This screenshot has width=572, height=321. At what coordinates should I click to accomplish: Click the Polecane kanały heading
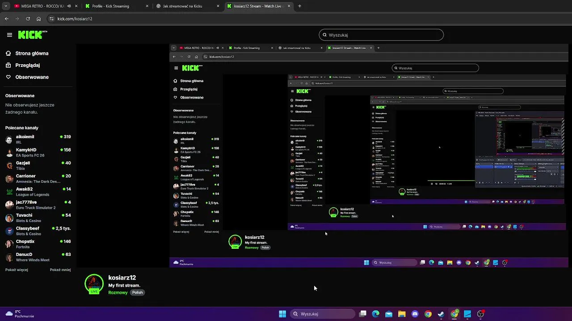coord(22,128)
